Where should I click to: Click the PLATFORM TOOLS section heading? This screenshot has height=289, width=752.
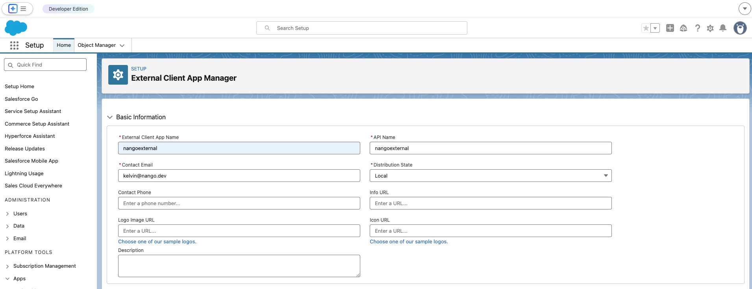click(28, 252)
